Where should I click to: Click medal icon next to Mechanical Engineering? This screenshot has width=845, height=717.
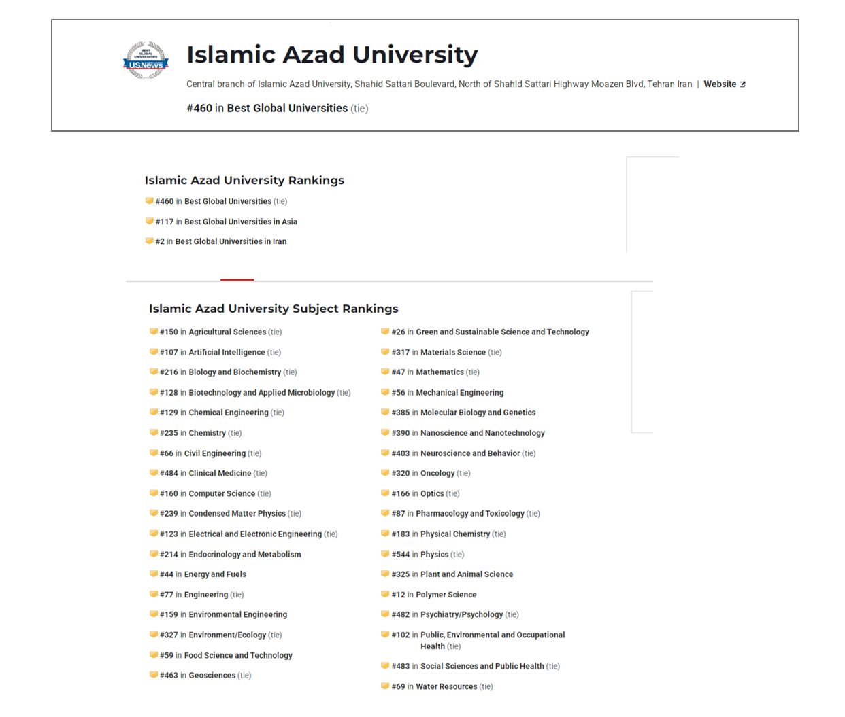click(x=385, y=392)
